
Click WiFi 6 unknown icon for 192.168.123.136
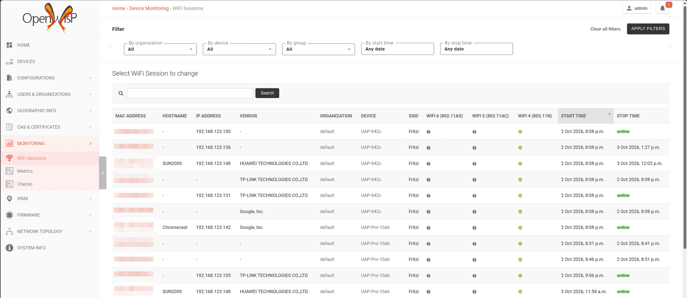pos(428,148)
